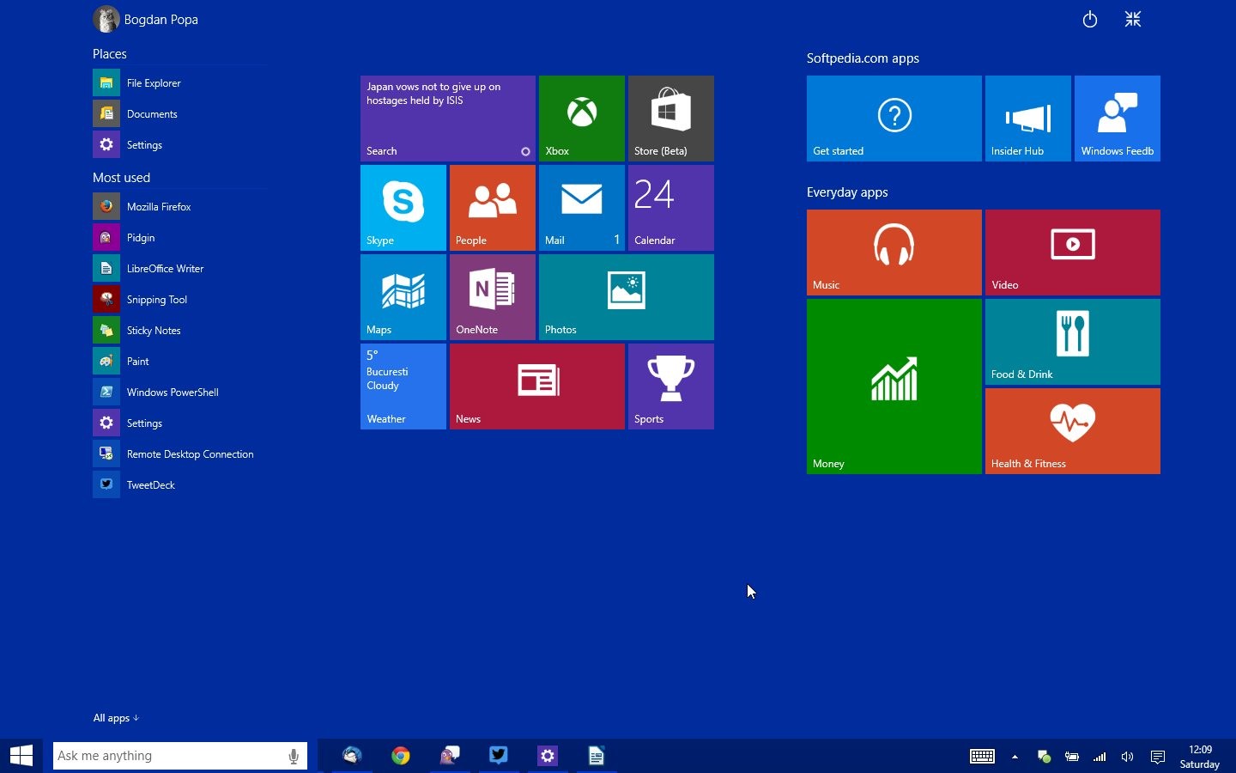Click the microphone icon in search box

coord(294,756)
